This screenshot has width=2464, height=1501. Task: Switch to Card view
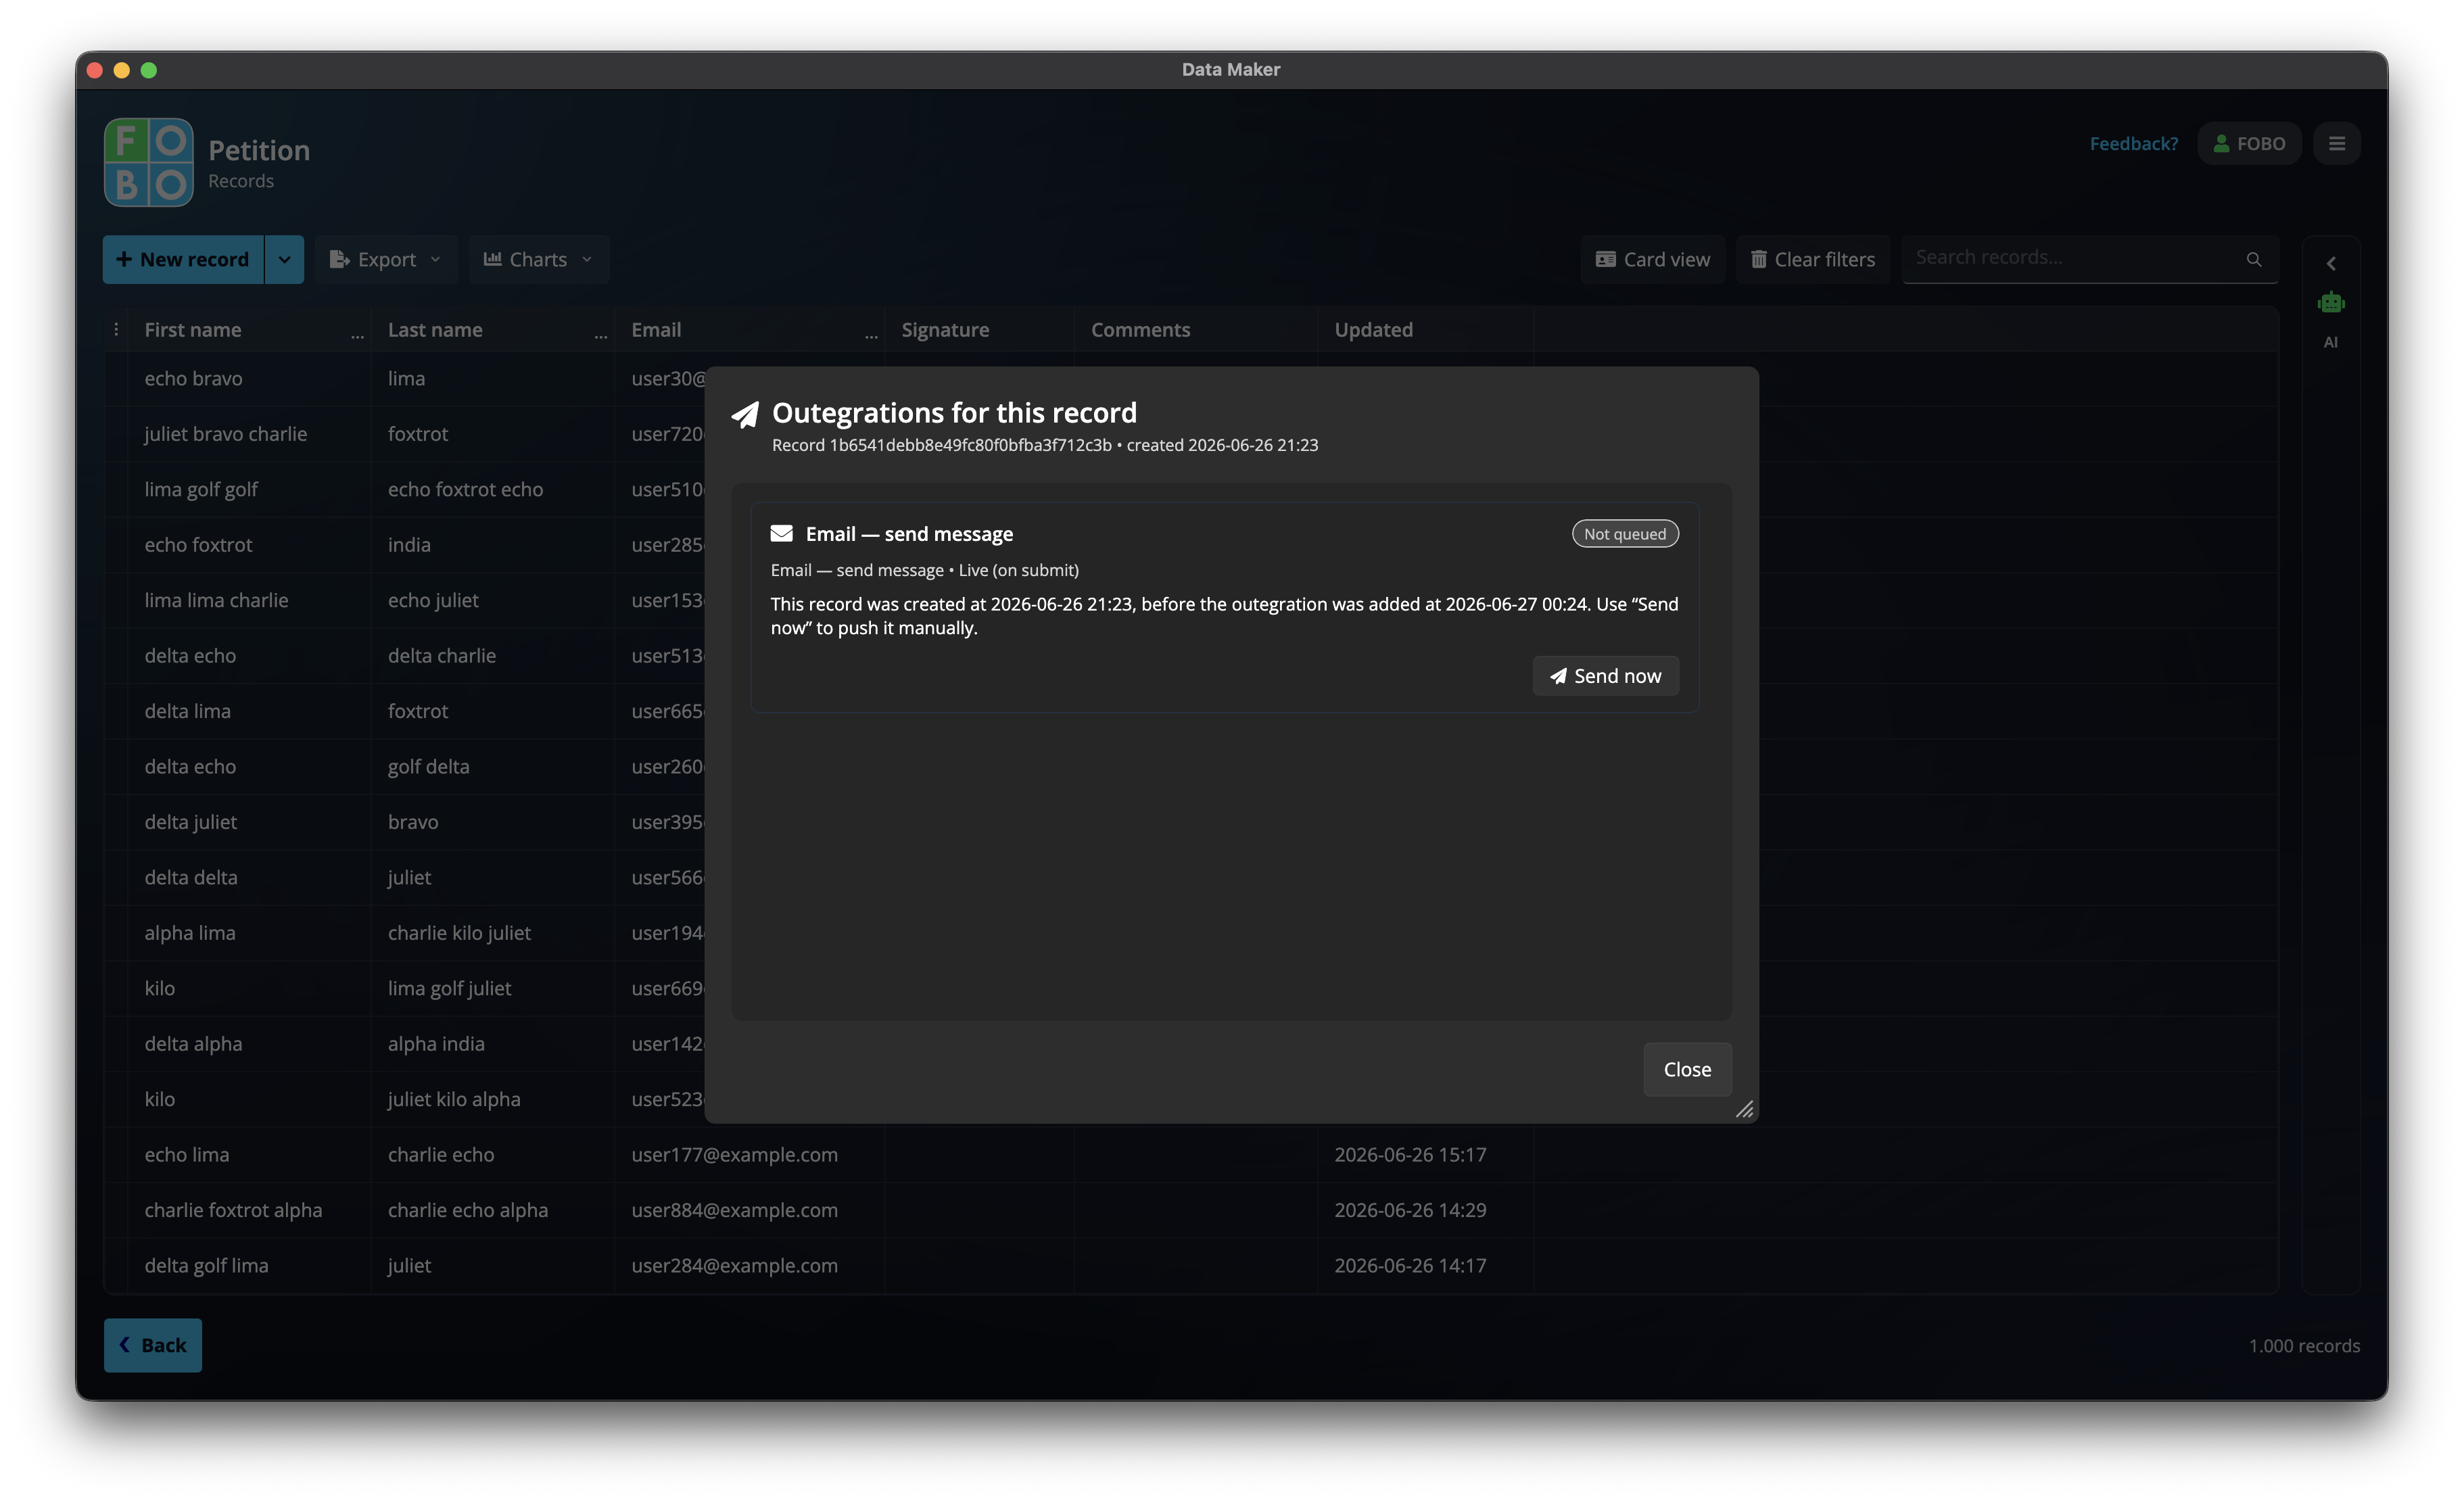1652,260
